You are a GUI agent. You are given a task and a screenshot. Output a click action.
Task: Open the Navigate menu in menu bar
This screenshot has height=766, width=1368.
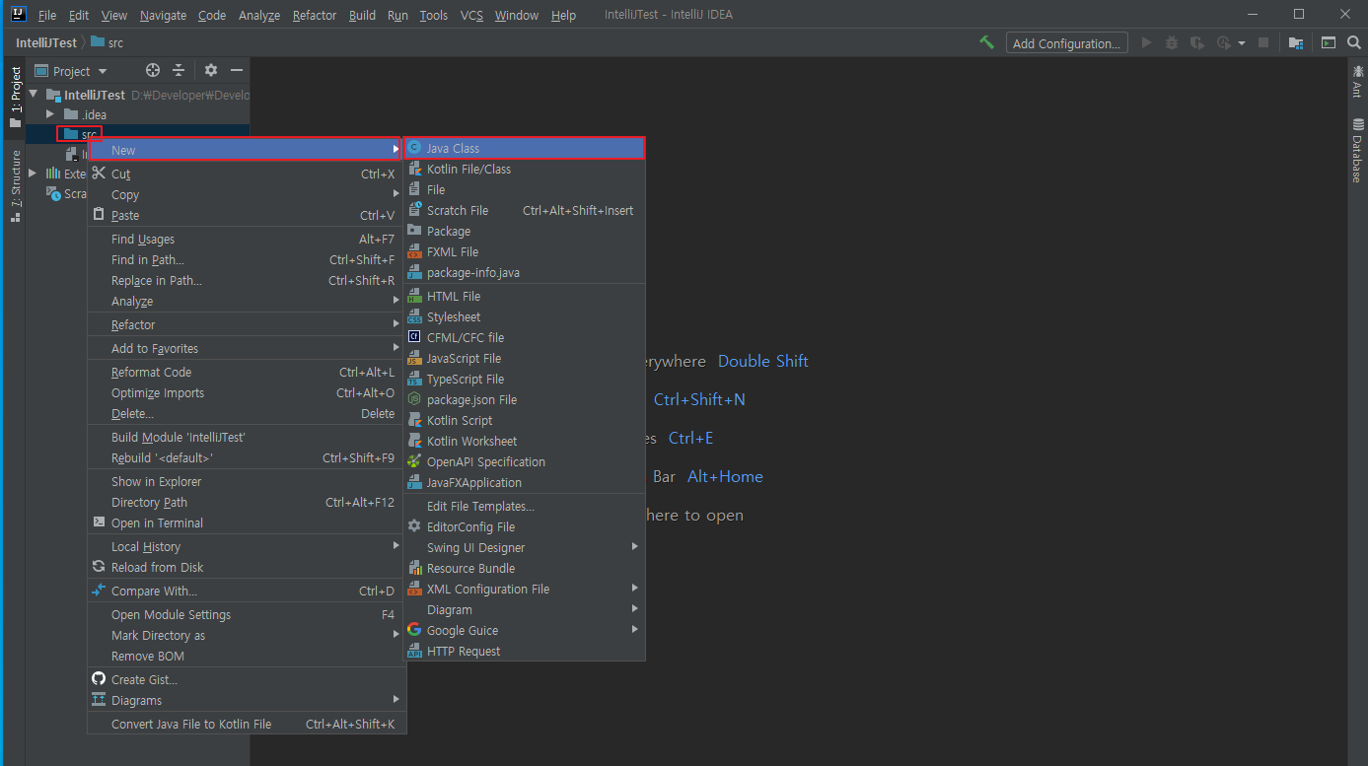tap(163, 15)
